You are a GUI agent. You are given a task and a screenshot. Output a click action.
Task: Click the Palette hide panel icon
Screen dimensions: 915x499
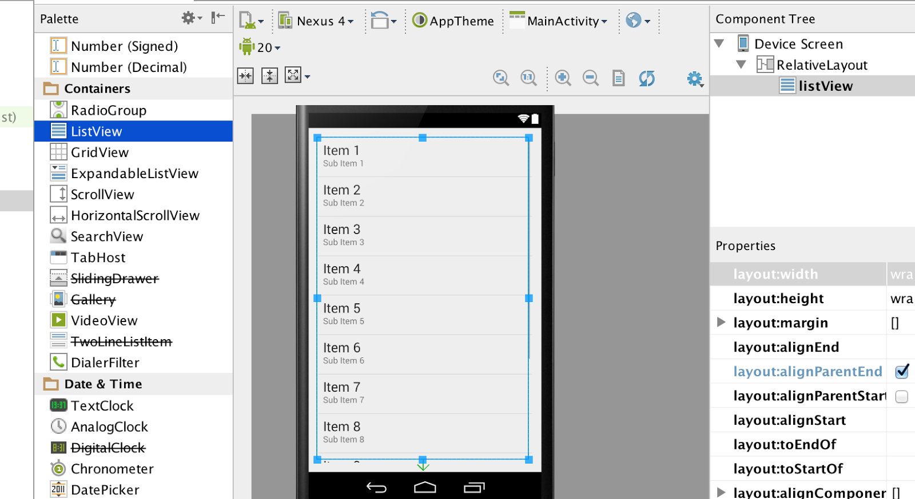tap(218, 18)
